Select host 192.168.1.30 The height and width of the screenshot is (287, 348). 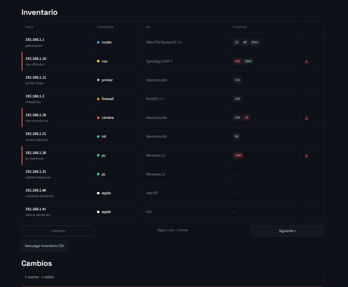coord(36,153)
